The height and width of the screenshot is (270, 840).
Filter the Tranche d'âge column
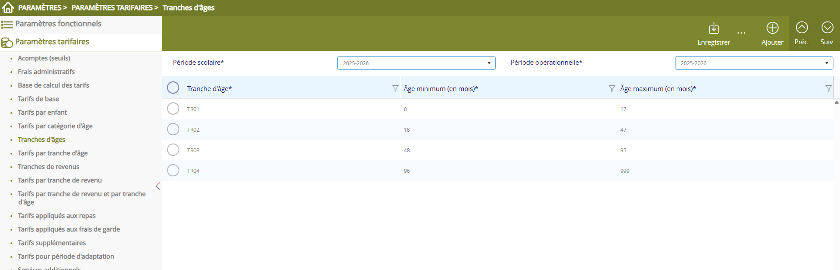[x=395, y=88]
